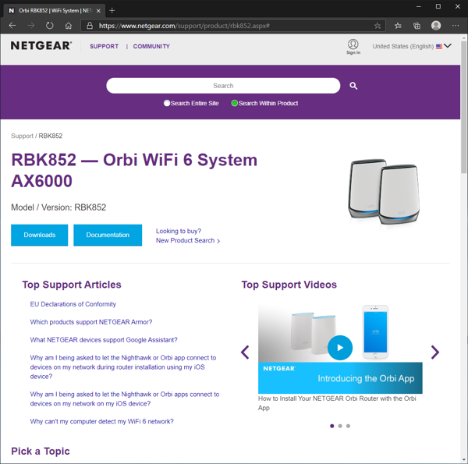This screenshot has height=464, width=468.
Task: Click the United States flag icon
Action: click(438, 46)
